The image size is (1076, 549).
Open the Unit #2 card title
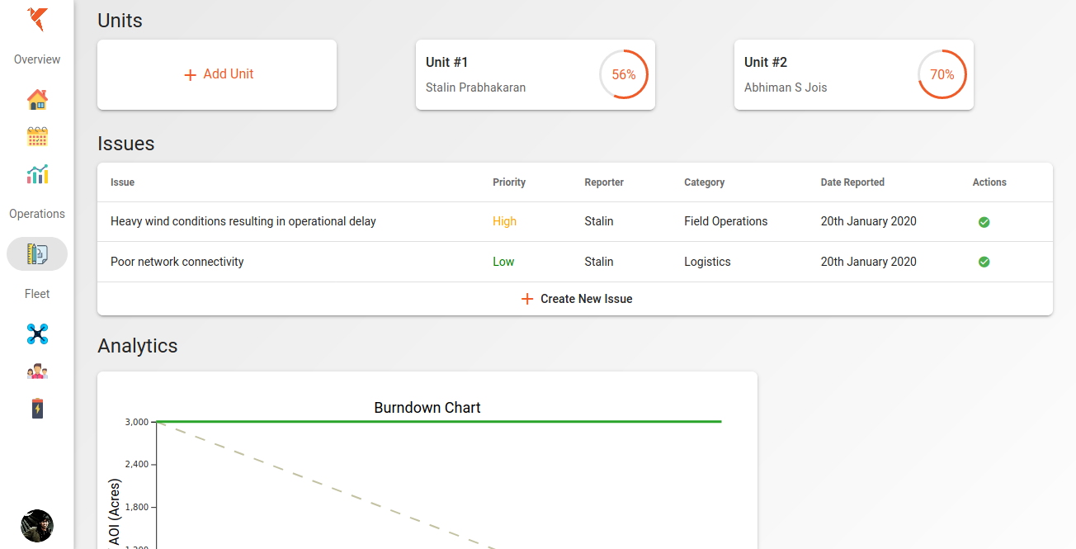point(766,62)
